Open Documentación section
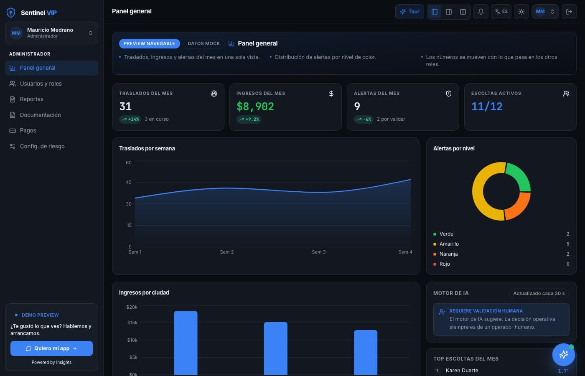The width and height of the screenshot is (585, 376). click(51, 115)
